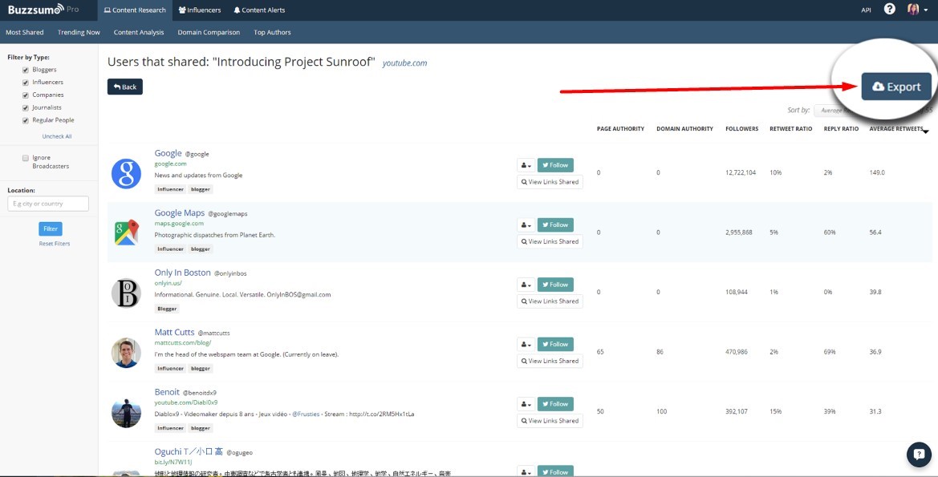Screen dimensions: 938x477
Task: Follow Google Maps on Twitter
Action: click(x=555, y=225)
